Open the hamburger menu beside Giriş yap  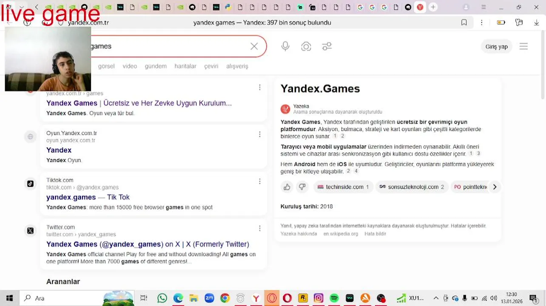pos(523,46)
